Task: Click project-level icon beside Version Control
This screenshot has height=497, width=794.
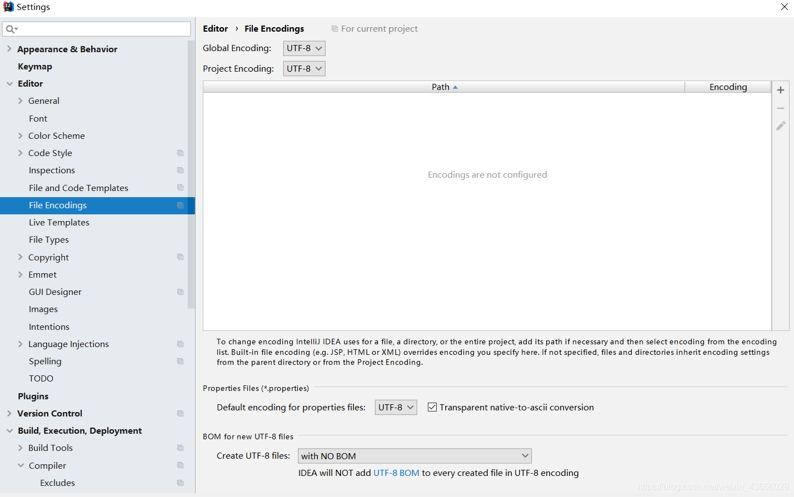Action: point(180,413)
